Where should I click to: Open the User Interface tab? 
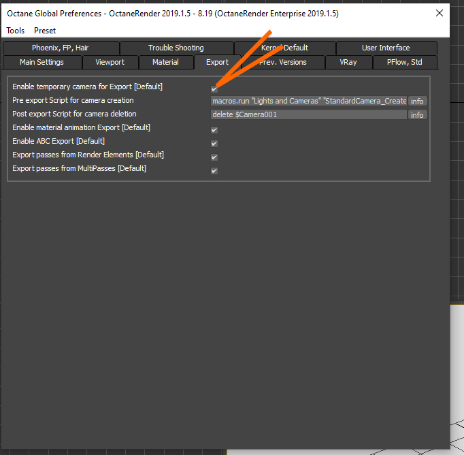(386, 48)
